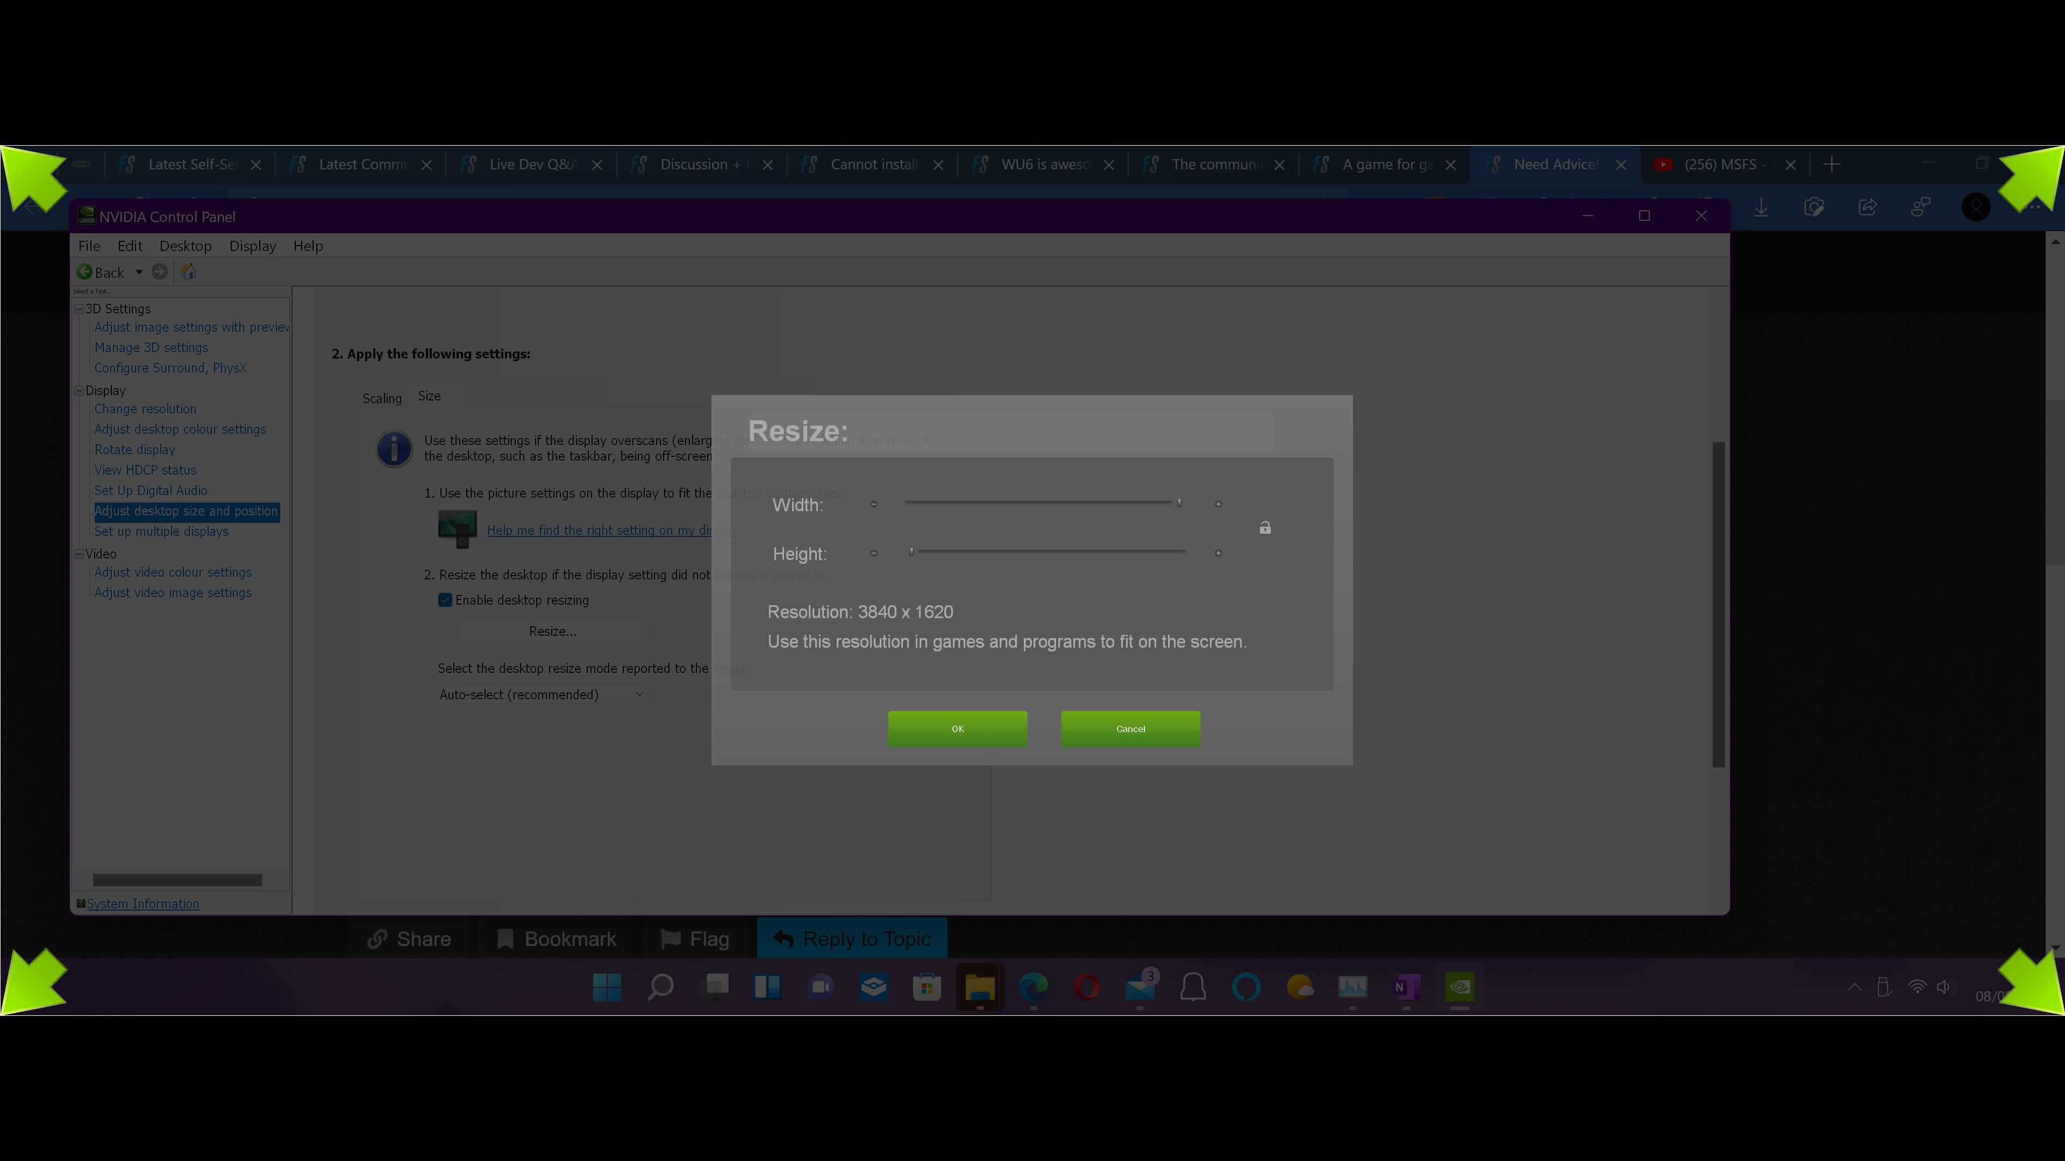Image resolution: width=2065 pixels, height=1161 pixels.
Task: Click the task pane horizontal scrollbar
Action: pos(177,880)
